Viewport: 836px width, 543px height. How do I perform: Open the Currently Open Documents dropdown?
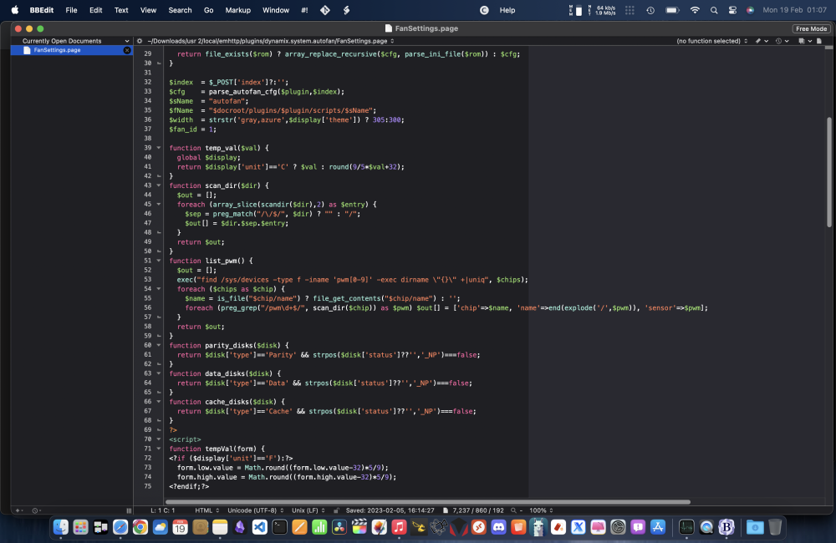click(74, 41)
